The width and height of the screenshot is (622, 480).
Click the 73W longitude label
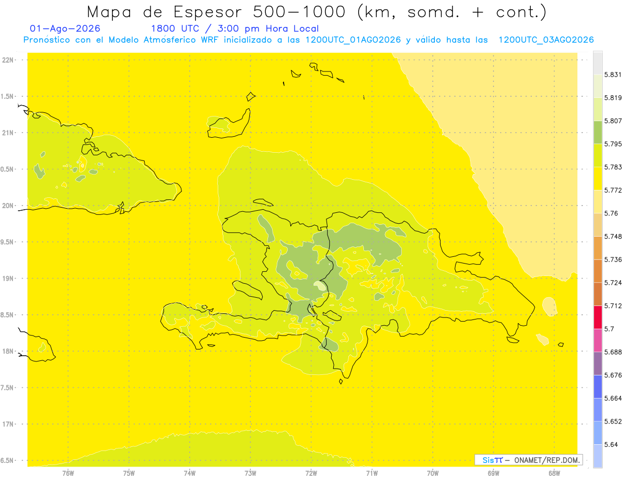coord(250,473)
